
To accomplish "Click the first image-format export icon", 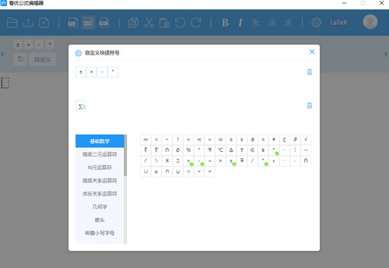I will point(73,23).
